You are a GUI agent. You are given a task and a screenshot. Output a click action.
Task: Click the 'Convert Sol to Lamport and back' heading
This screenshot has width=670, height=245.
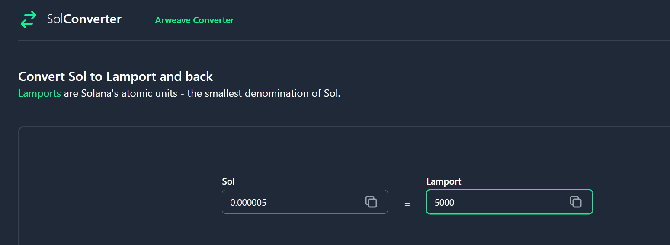(x=115, y=77)
